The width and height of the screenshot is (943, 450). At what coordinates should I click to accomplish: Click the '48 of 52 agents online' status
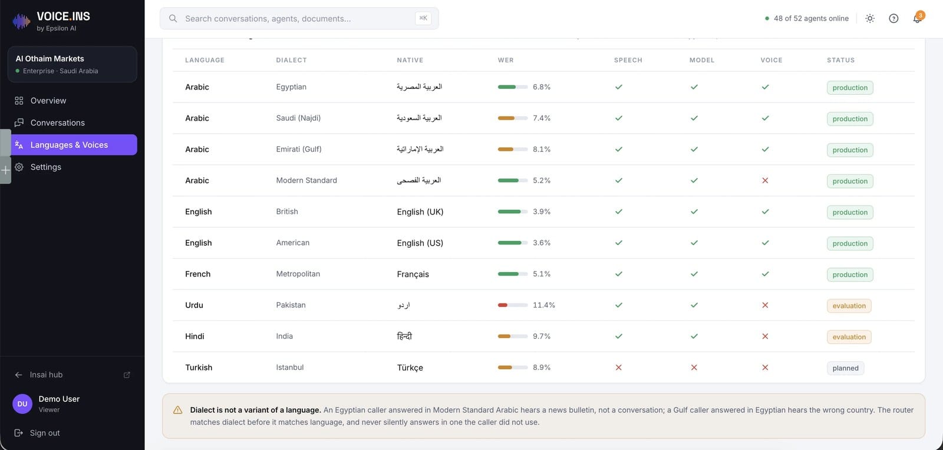[806, 18]
